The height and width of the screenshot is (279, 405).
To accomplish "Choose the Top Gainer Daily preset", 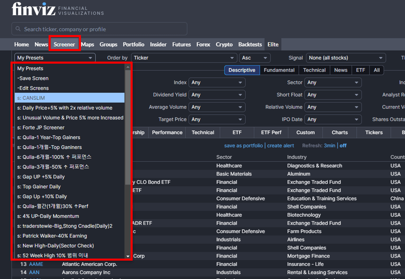I will point(69,186).
